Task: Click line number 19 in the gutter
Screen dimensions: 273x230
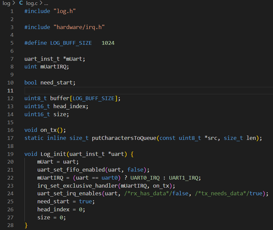Action: click(10, 154)
